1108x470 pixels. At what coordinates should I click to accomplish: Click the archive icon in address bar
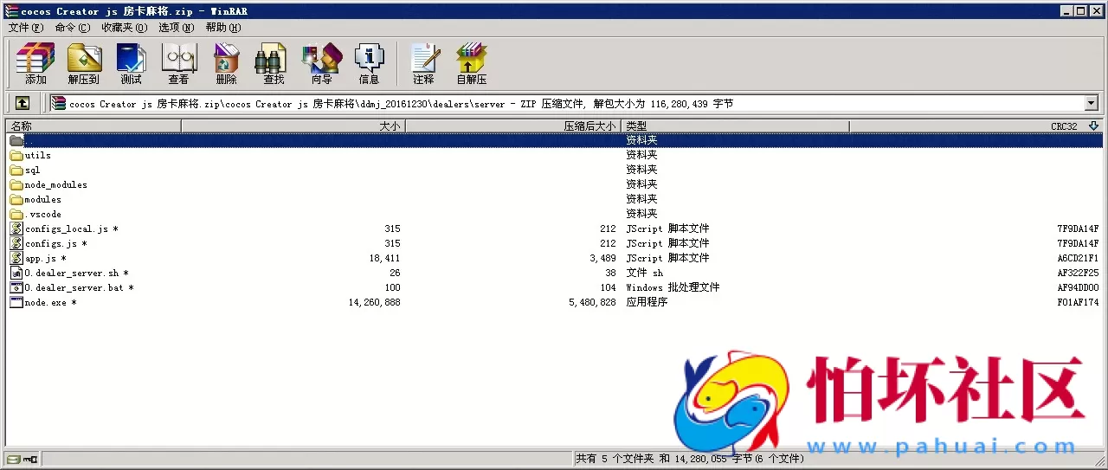point(59,103)
